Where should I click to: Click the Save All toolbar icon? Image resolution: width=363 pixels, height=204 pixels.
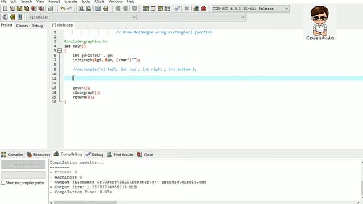[27, 8]
